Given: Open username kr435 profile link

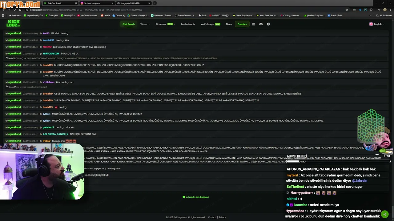Looking at the screenshot, I should click(46, 33).
